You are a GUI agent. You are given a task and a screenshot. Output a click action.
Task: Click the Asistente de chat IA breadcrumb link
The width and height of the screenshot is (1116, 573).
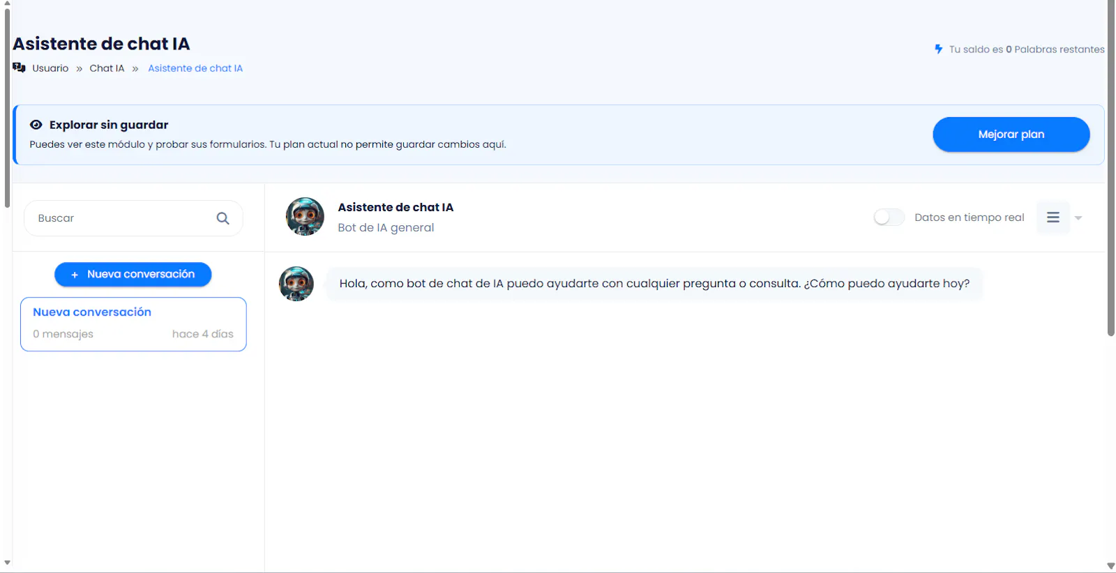point(195,68)
